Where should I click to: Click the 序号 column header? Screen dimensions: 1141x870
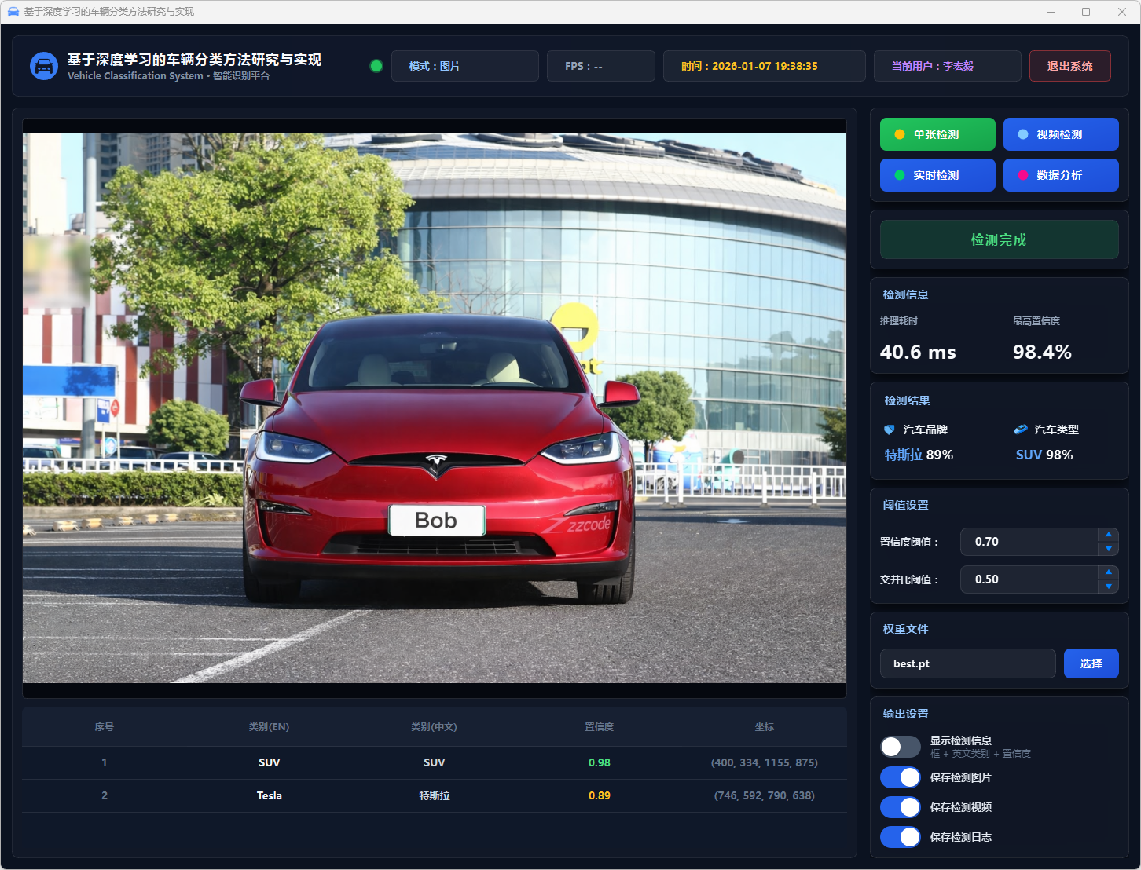[105, 727]
